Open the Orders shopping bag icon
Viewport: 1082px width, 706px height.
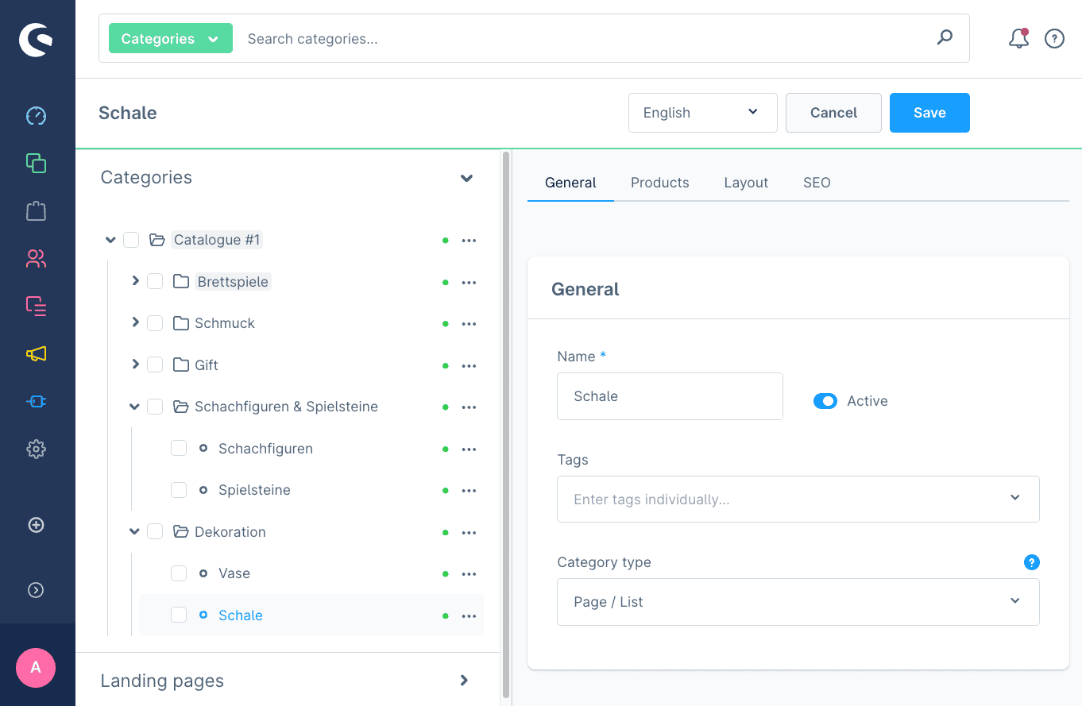36,210
